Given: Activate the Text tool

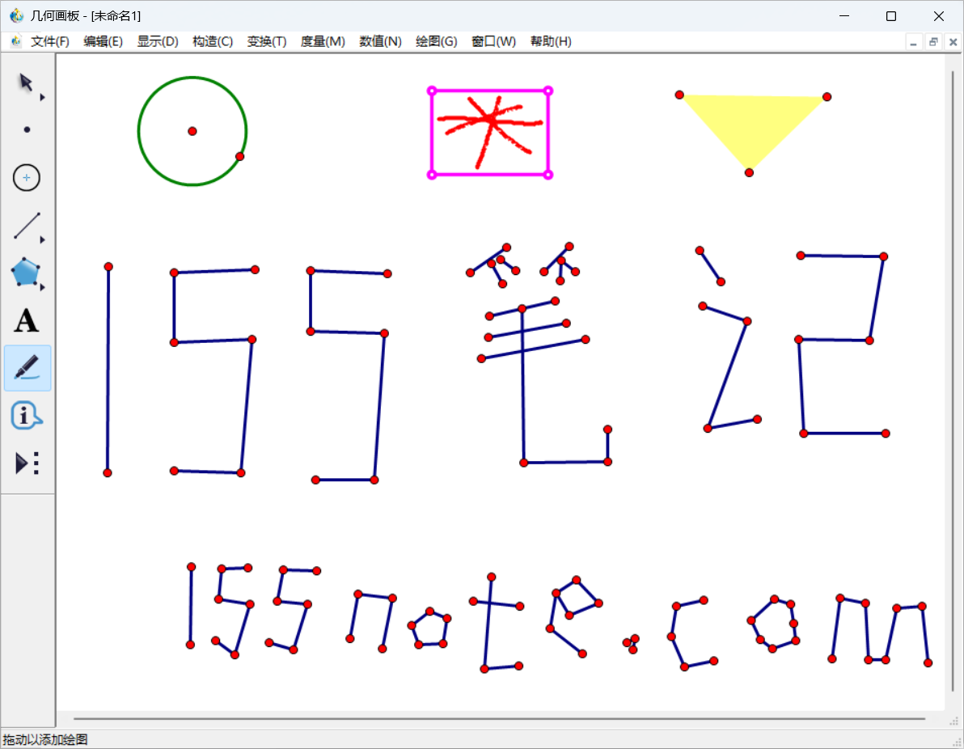Looking at the screenshot, I should tap(26, 321).
